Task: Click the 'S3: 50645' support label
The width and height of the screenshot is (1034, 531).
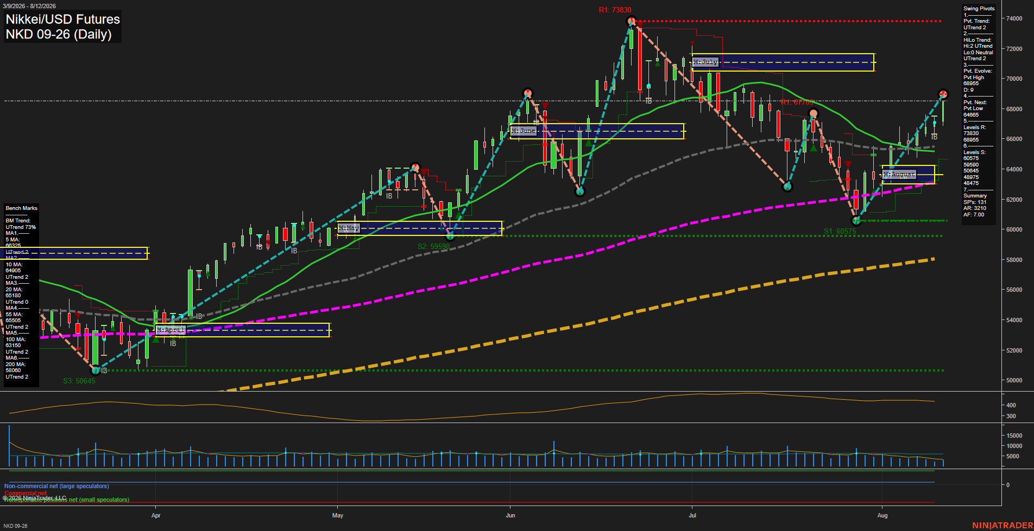Action: 79,381
